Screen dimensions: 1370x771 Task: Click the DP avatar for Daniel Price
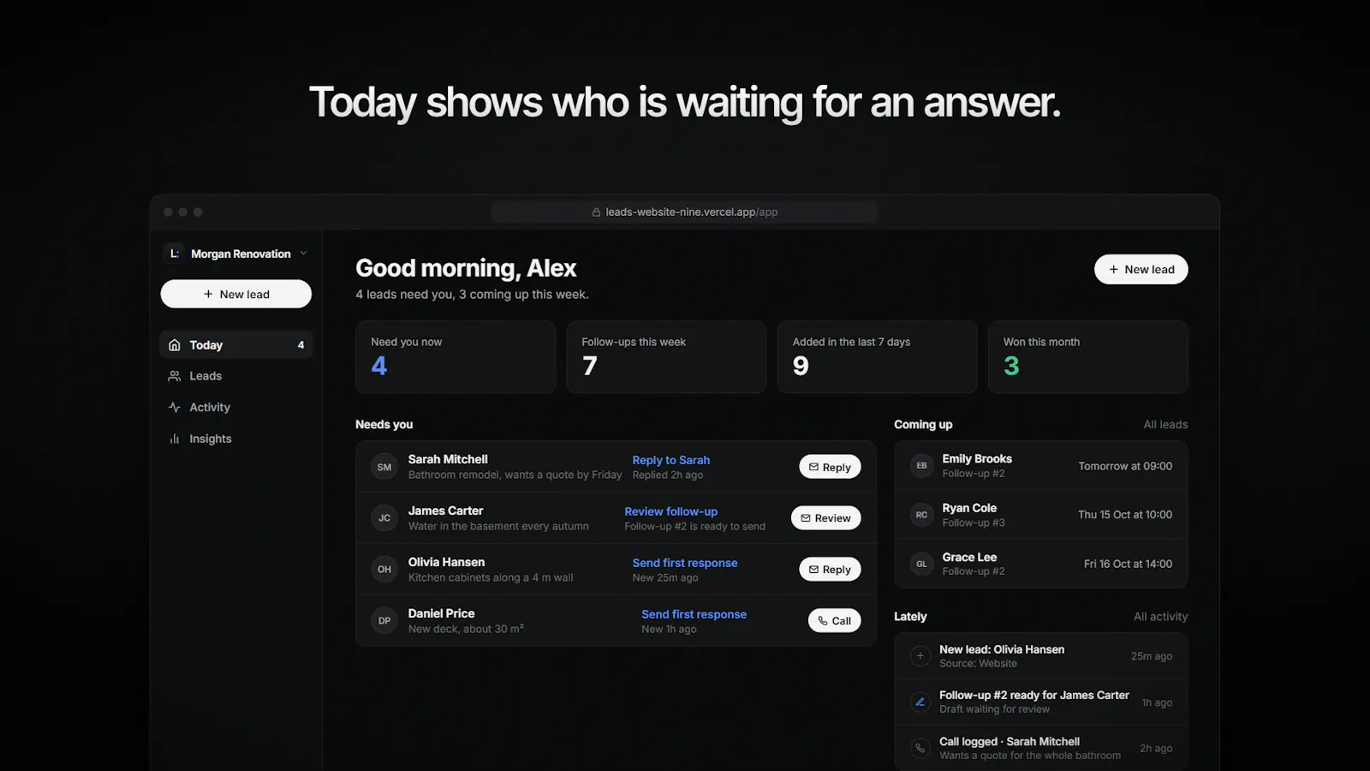click(384, 621)
